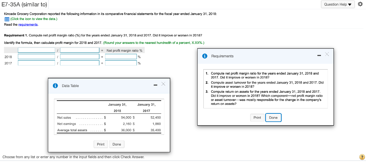Click the 2,160 net earnings value
This screenshot has width=366, height=163.
tap(127, 124)
